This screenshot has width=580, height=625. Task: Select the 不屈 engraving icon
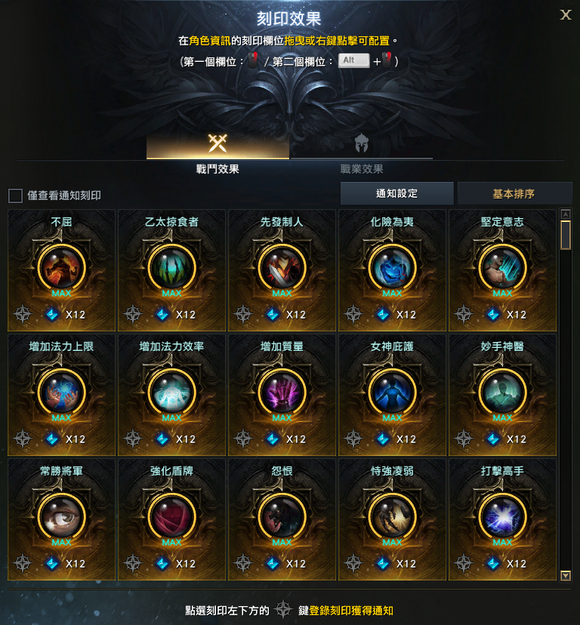point(61,267)
